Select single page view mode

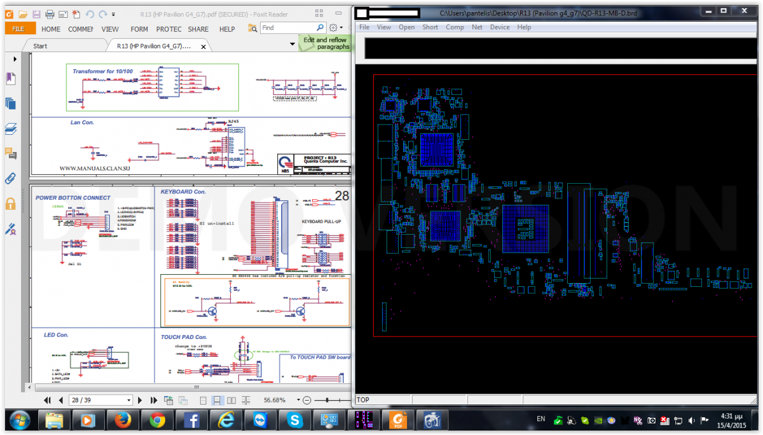click(x=203, y=401)
